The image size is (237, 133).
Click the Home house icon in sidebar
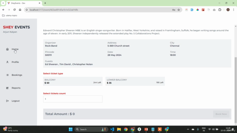pyautogui.click(x=7, y=49)
